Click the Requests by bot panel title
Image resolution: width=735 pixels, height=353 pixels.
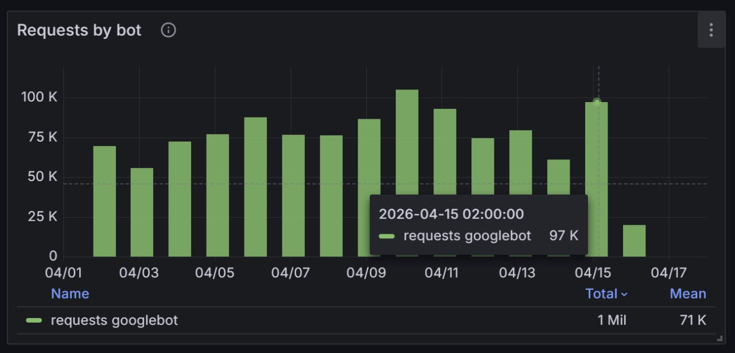click(x=79, y=30)
